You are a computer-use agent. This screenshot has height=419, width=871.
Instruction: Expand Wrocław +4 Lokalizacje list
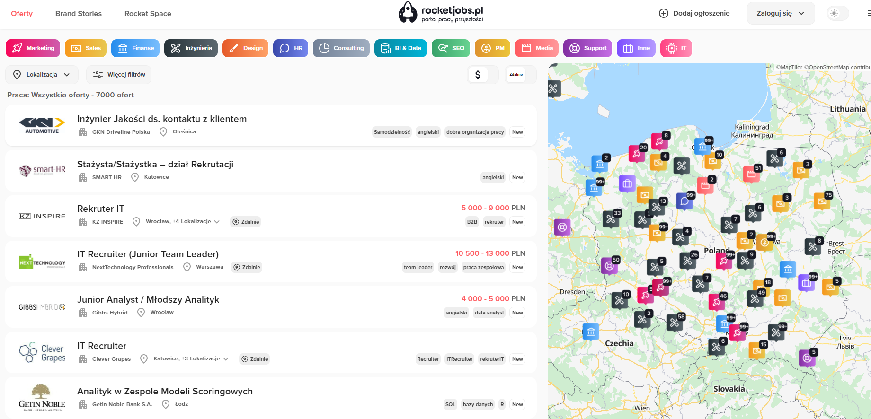[x=183, y=221]
